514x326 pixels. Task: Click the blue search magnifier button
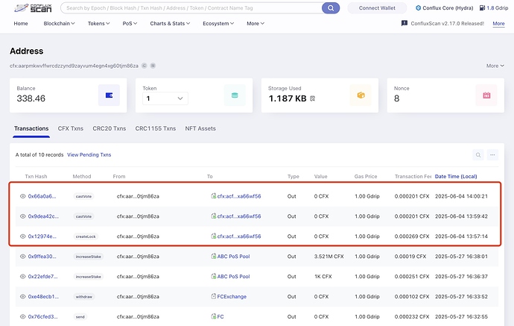click(x=331, y=8)
